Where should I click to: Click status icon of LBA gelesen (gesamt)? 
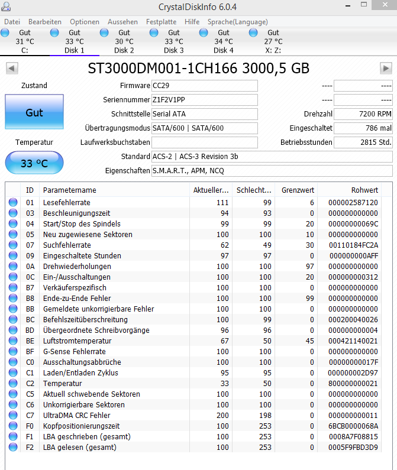pos(13,447)
